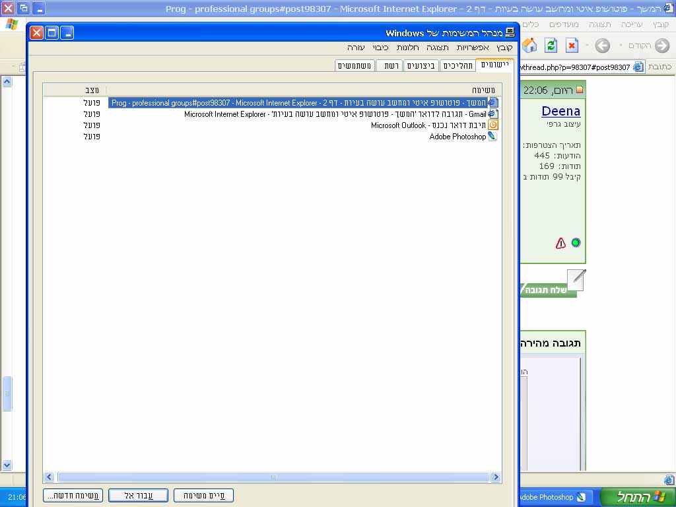This screenshot has width=676, height=507.
Task: Click the Send Reply button (שלח תגובה)
Action: point(549,290)
